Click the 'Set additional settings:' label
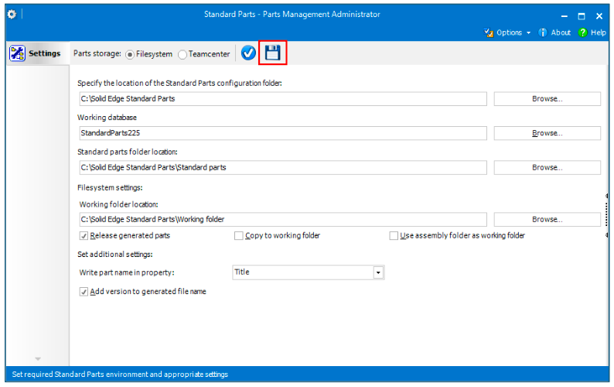Screen dimensions: 614x387 click(x=115, y=255)
